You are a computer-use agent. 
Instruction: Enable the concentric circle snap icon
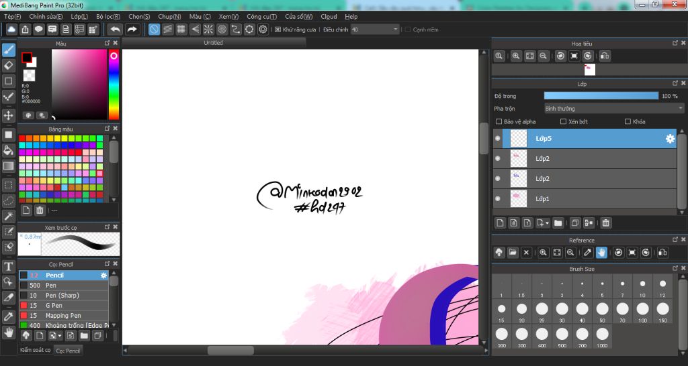[x=222, y=29]
